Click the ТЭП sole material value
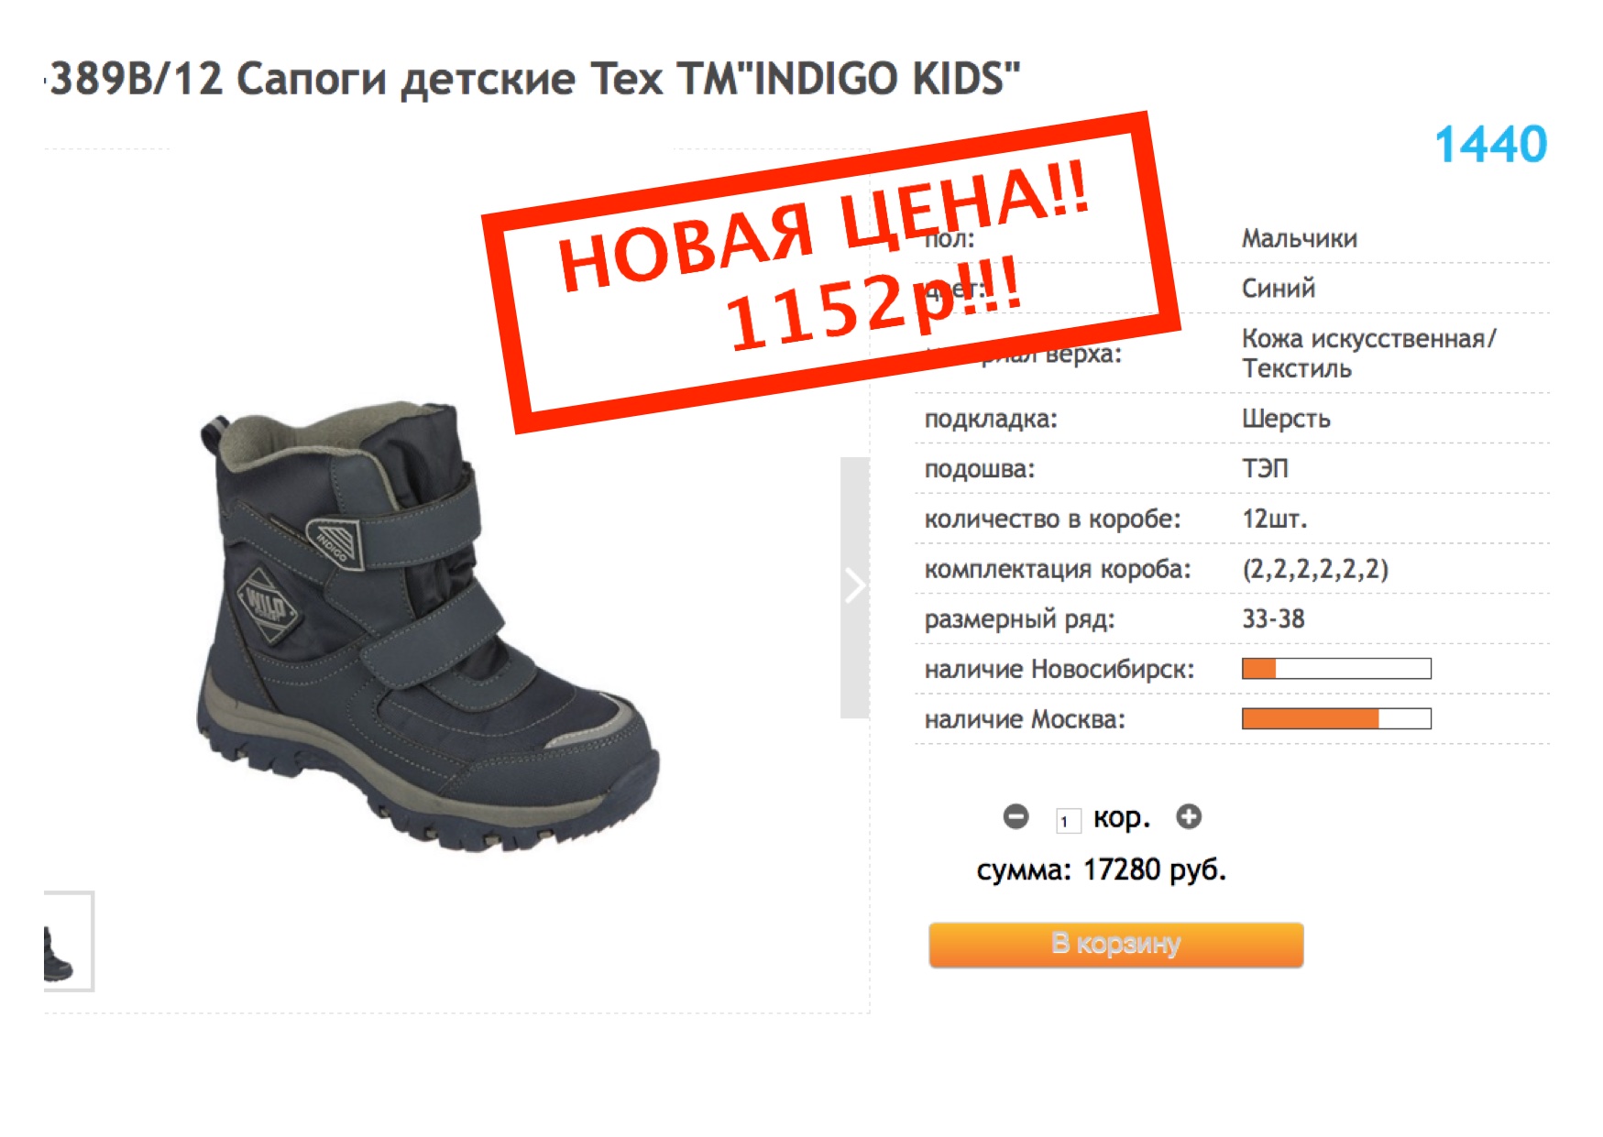 [x=1265, y=468]
